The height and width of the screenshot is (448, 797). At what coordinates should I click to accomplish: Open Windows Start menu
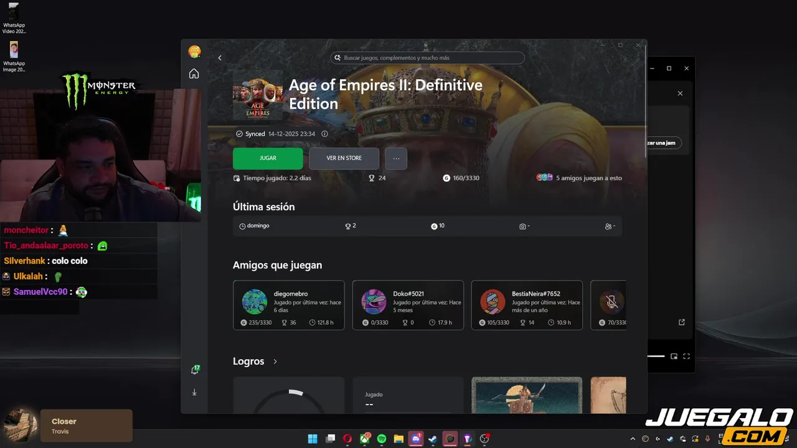tap(313, 439)
